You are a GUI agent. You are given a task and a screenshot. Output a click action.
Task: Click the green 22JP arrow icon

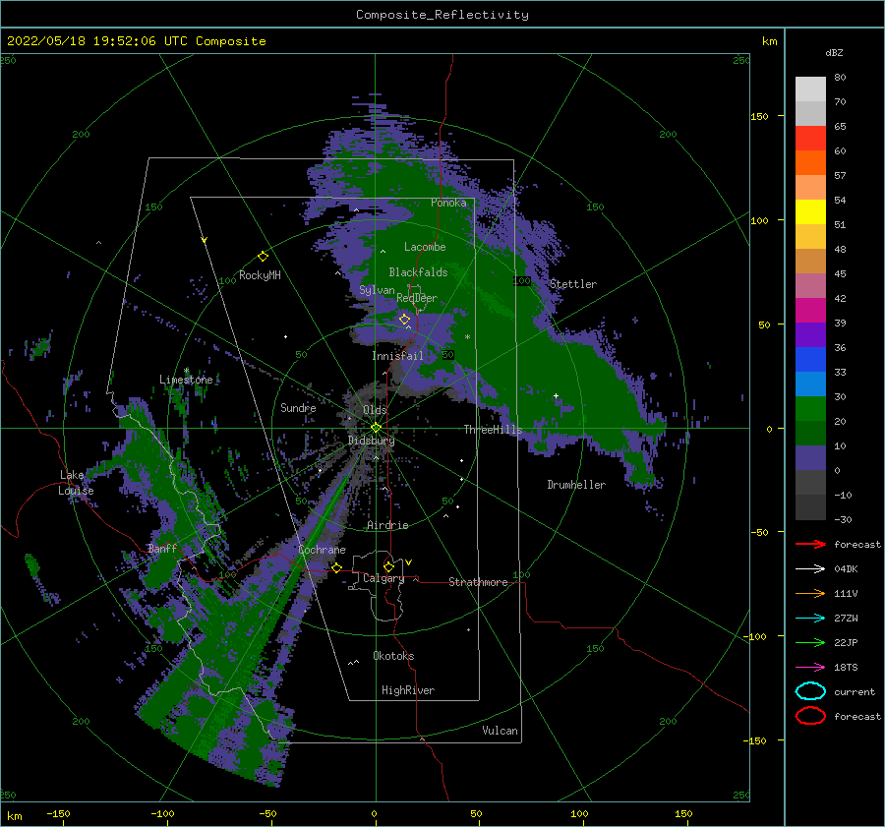tap(810, 642)
